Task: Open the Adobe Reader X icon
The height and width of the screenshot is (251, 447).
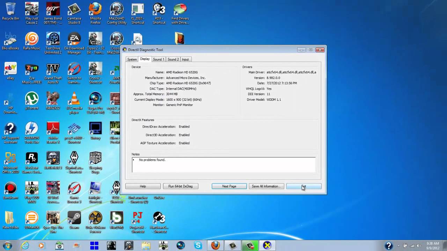Action: [53, 129]
